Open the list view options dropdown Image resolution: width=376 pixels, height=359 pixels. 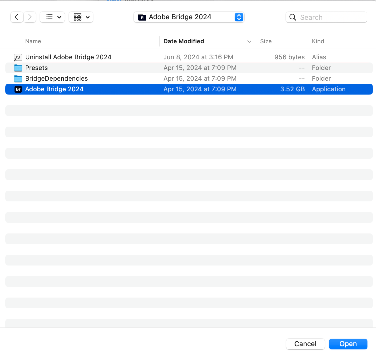click(59, 17)
